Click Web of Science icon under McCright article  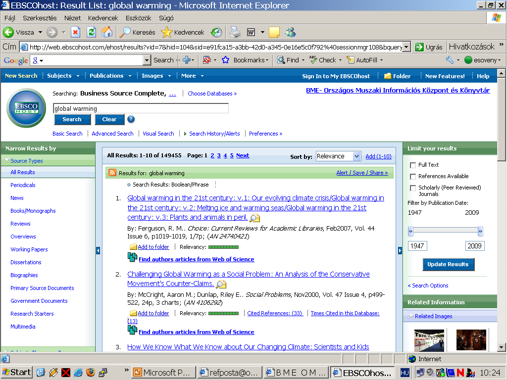132,330
